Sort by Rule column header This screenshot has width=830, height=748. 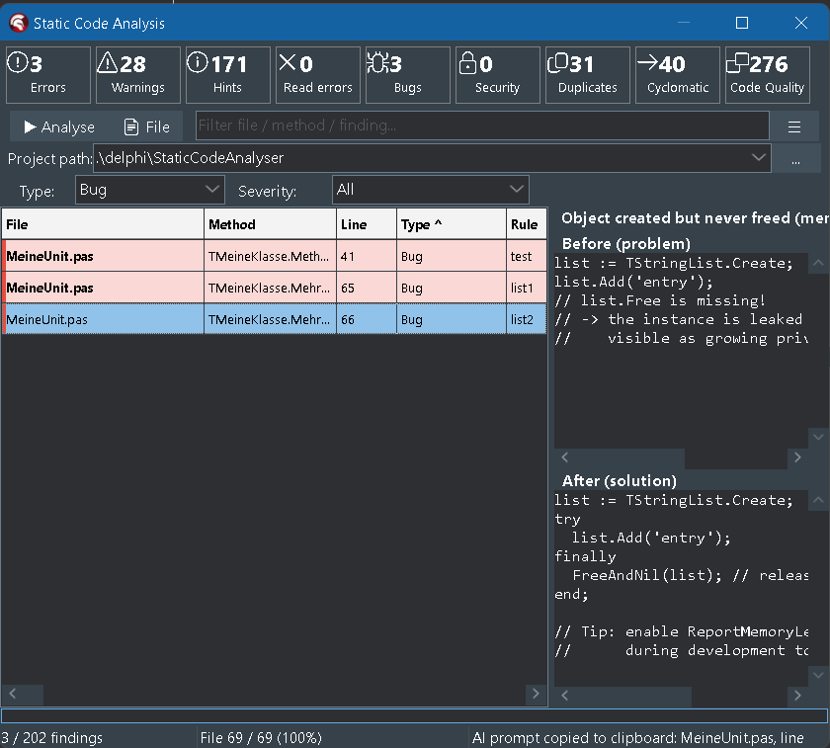pos(527,224)
